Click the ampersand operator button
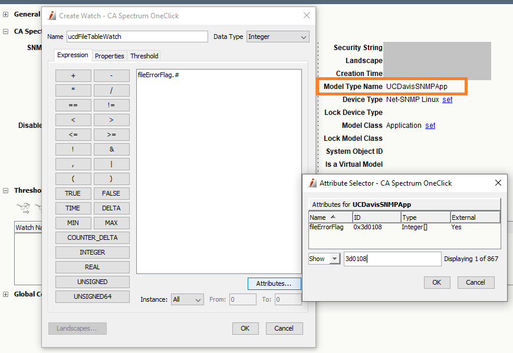The image size is (513, 353). pos(111,149)
